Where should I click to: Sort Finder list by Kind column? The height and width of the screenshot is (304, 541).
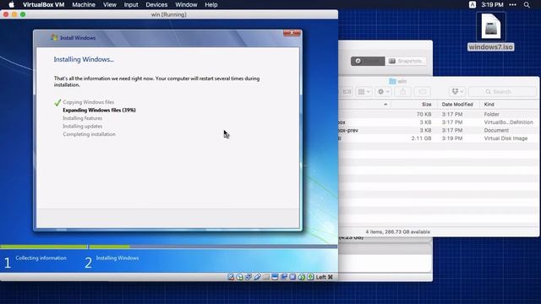(x=489, y=105)
